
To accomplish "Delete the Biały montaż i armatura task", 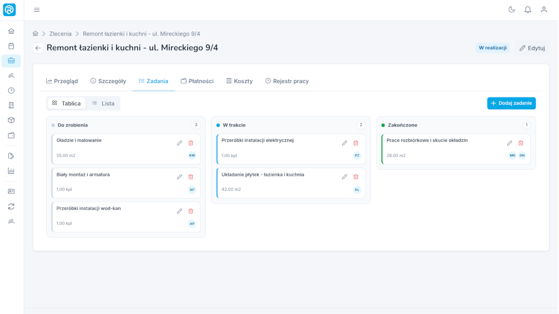I will tap(191, 177).
